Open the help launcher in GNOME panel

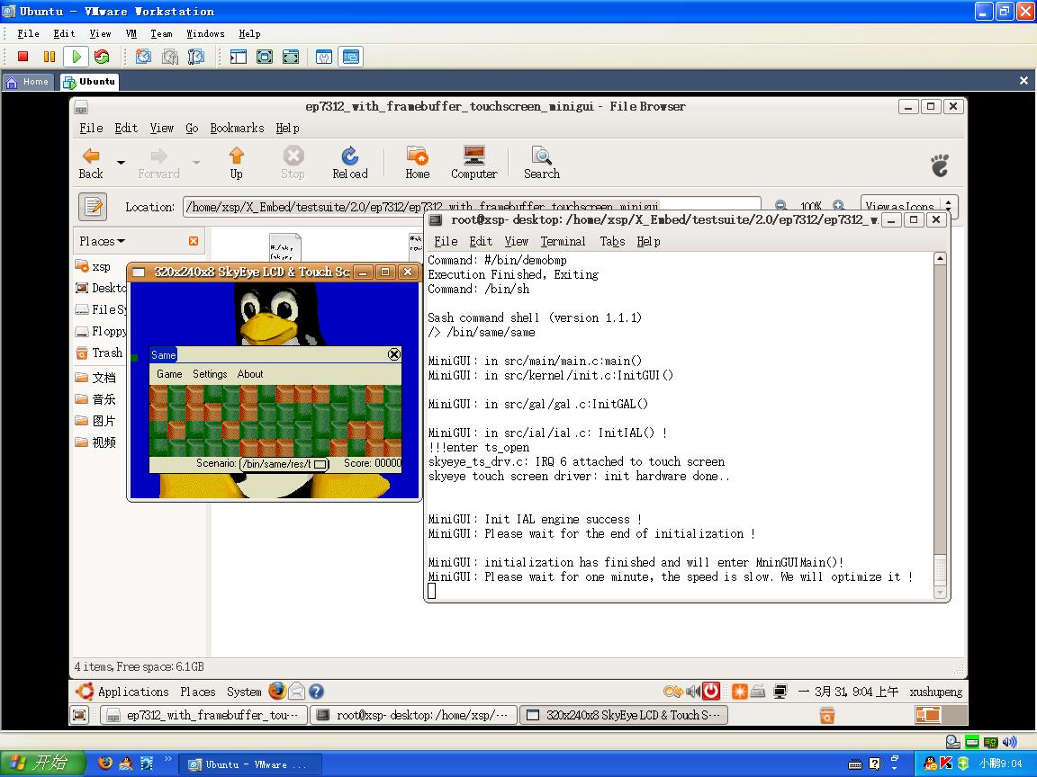tap(316, 691)
